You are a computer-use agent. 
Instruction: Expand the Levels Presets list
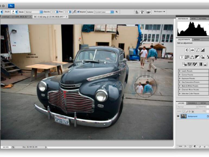(x=180, y=71)
